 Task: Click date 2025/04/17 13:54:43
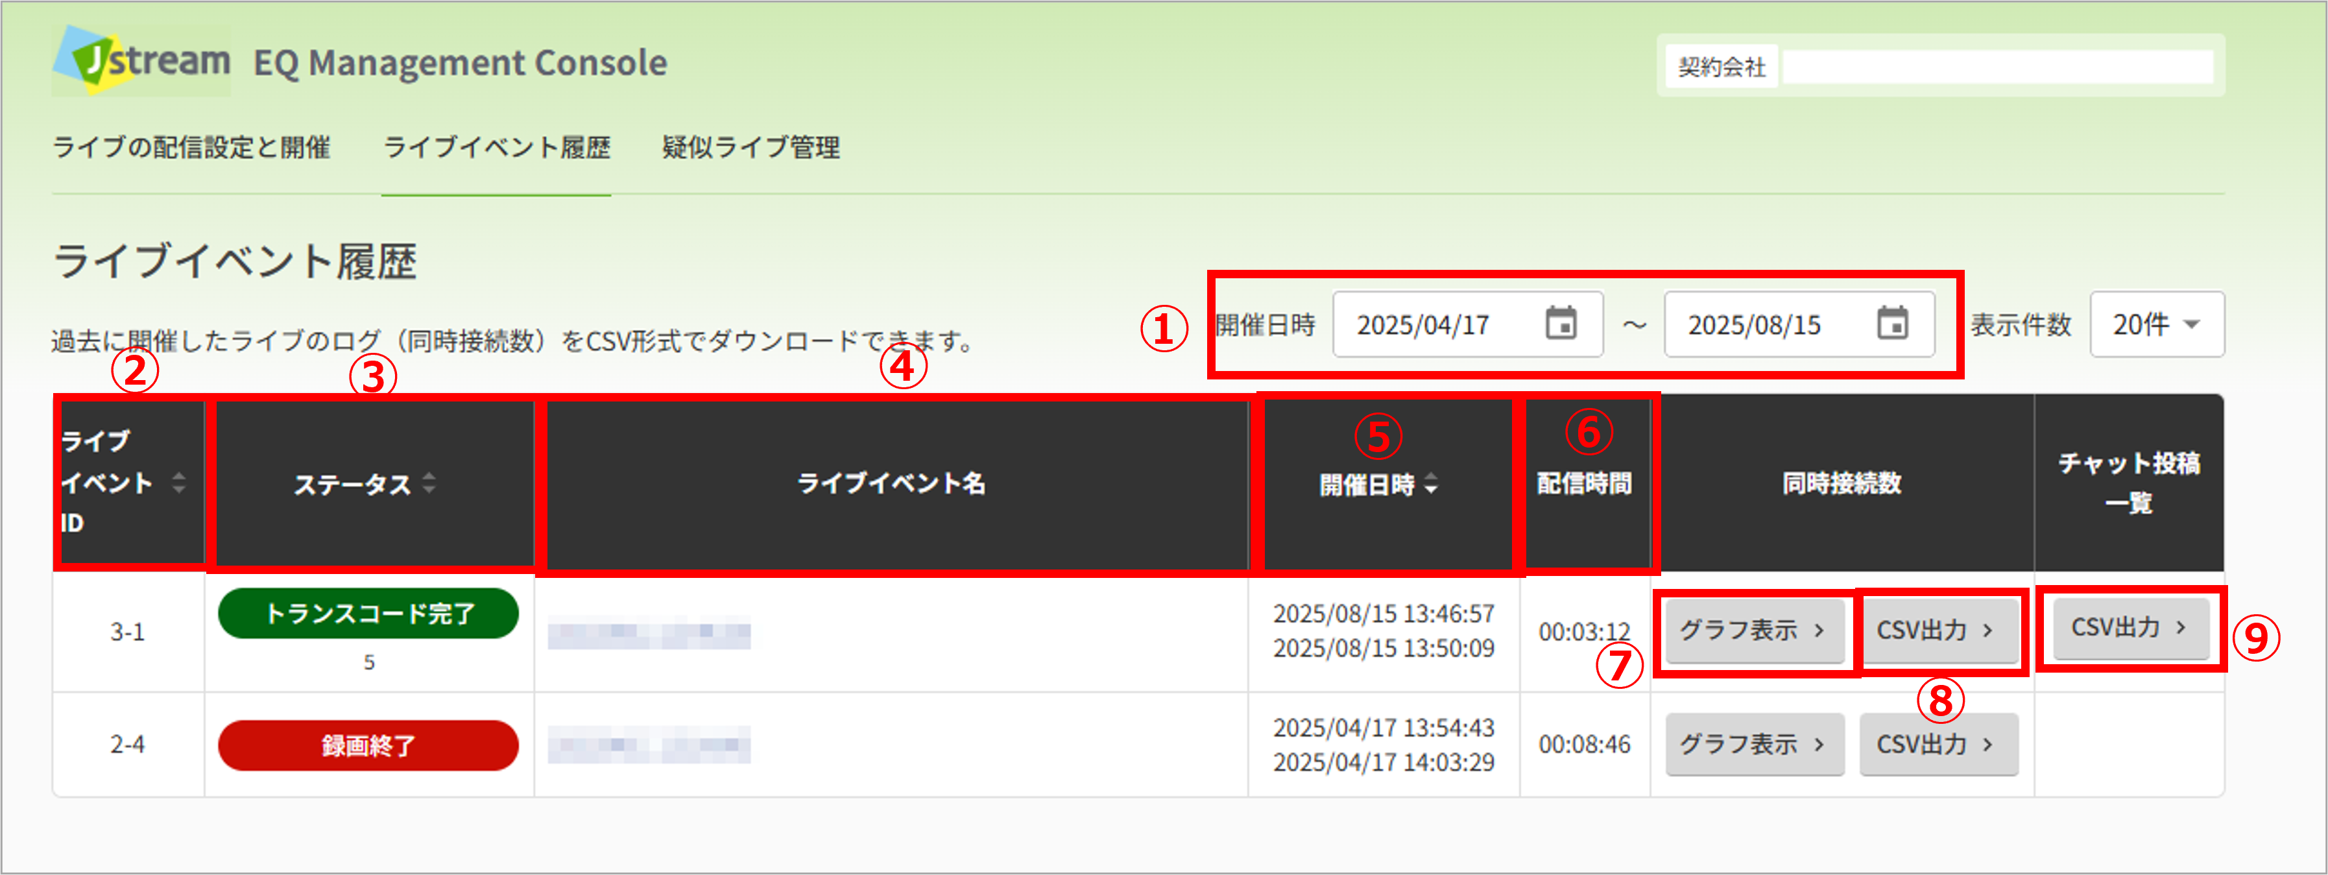tap(1384, 728)
